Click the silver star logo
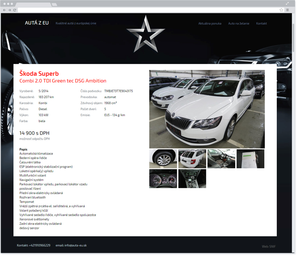297x257 pixels. [x=146, y=34]
